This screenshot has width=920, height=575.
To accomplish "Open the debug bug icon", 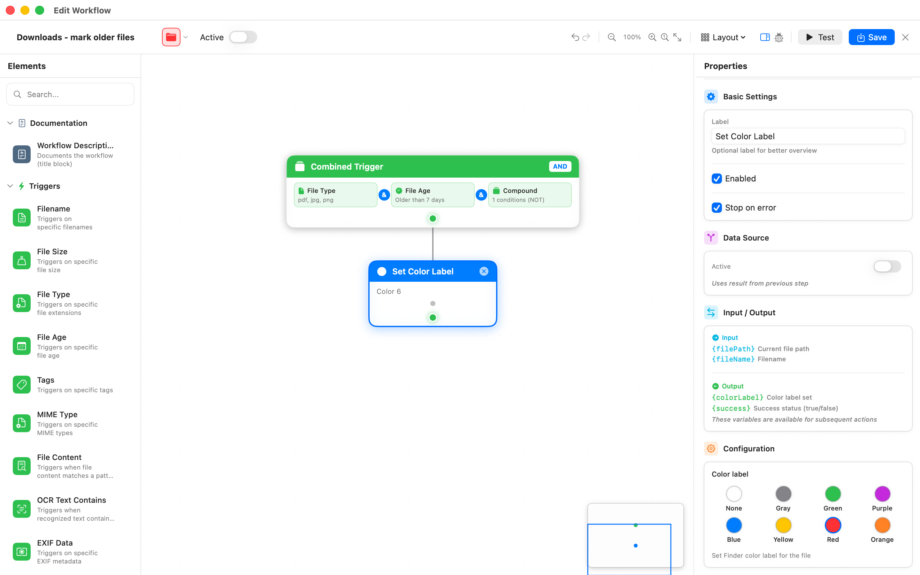I will point(779,37).
